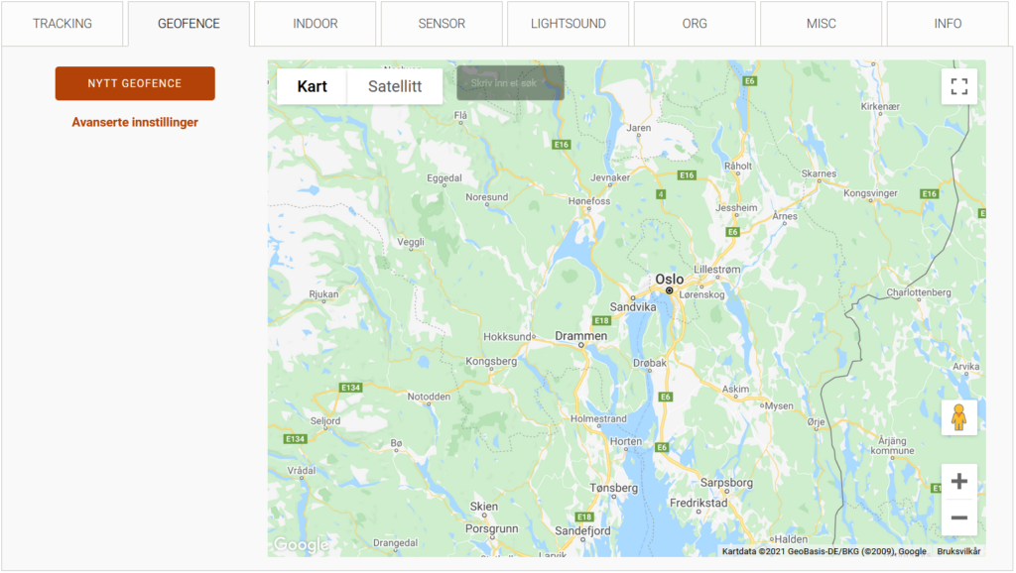Click the Kongsvinger label on map
This screenshot has width=1016, height=573.
coord(870,193)
